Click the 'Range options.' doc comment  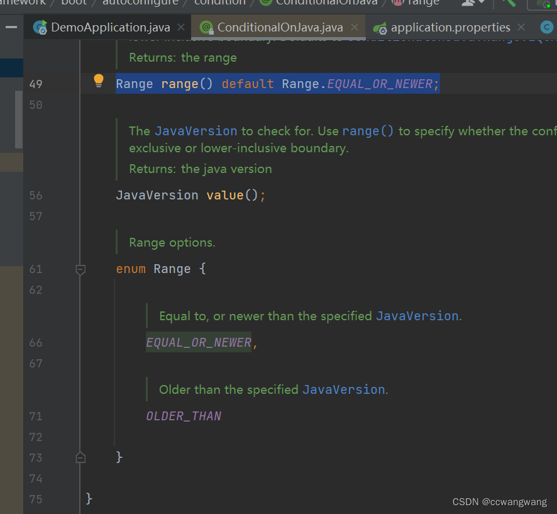coord(172,242)
